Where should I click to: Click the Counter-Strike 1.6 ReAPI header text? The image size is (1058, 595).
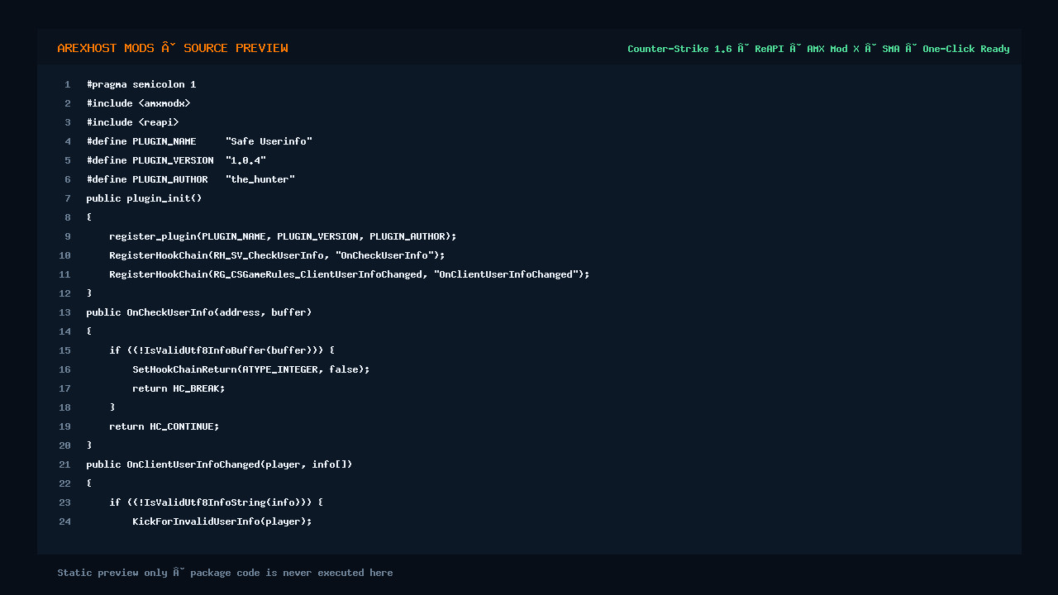coord(818,49)
